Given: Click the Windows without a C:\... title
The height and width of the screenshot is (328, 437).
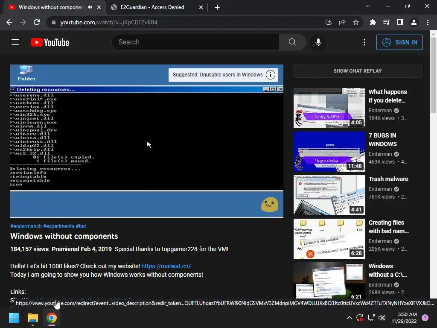Looking at the screenshot, I should tap(387, 270).
